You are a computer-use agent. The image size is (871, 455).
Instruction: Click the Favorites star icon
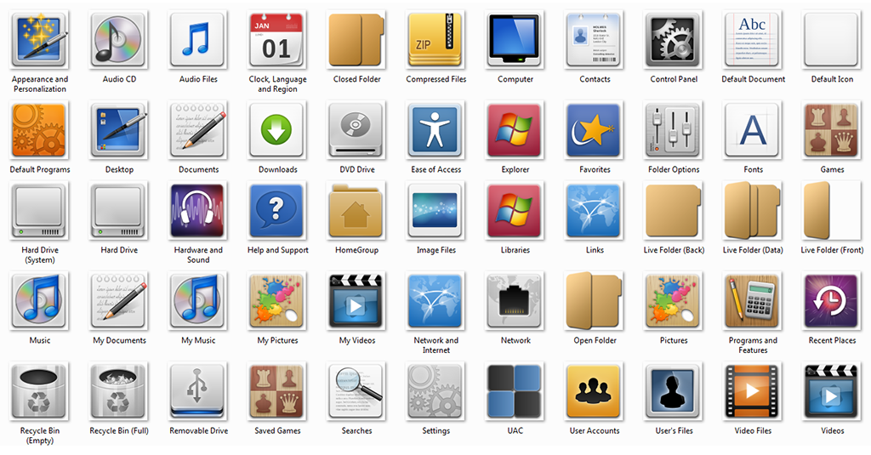tap(595, 130)
